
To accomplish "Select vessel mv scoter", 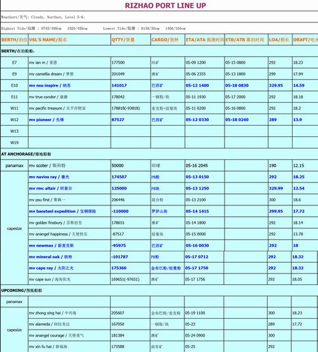I will point(47,166).
